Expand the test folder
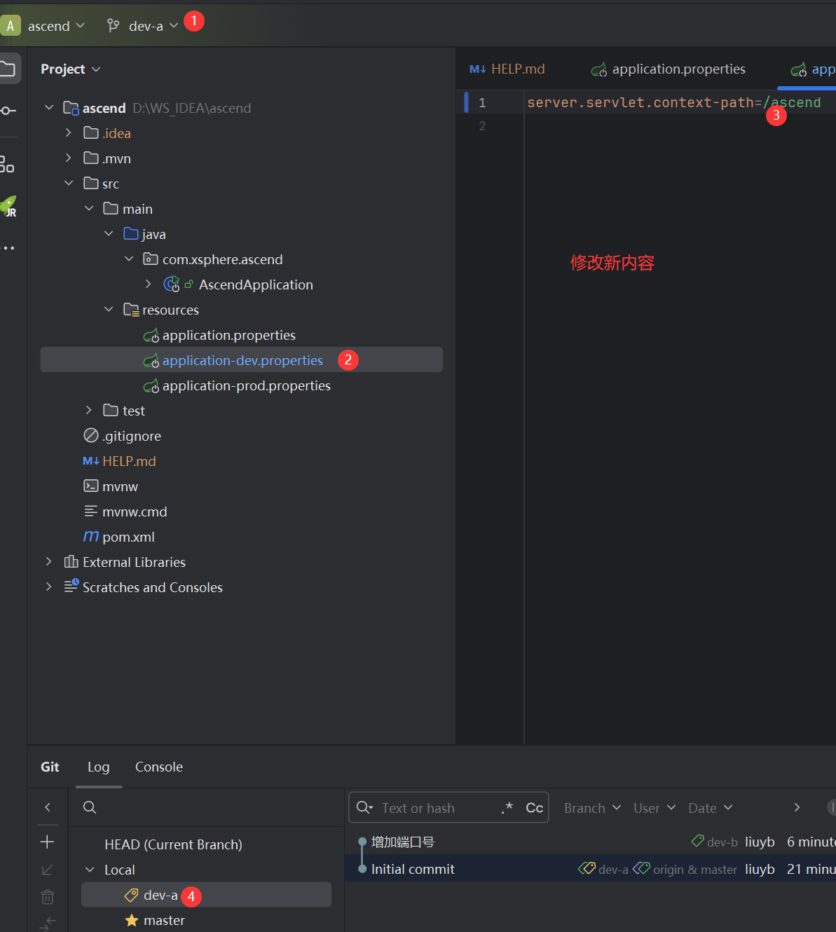 click(x=88, y=411)
